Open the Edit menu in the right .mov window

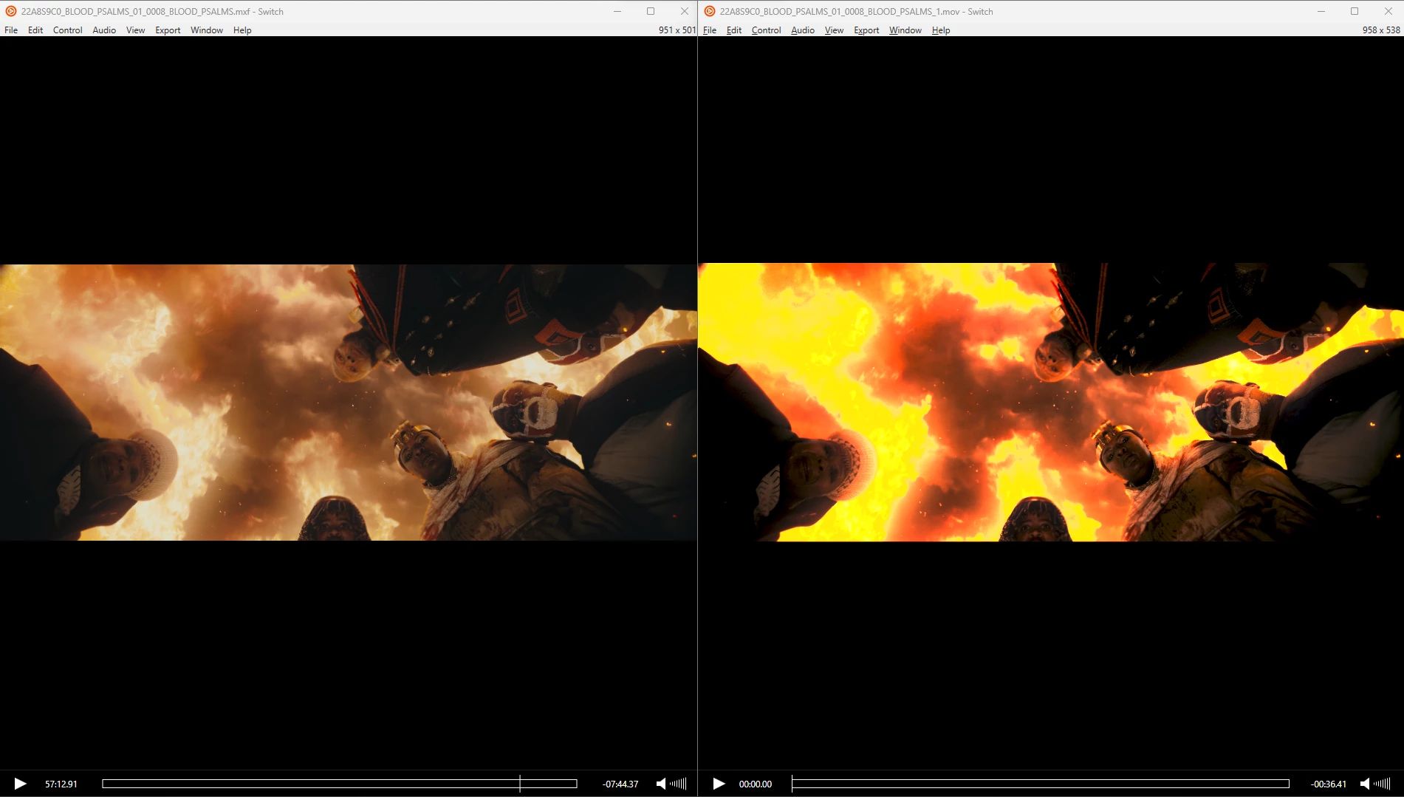734,30
